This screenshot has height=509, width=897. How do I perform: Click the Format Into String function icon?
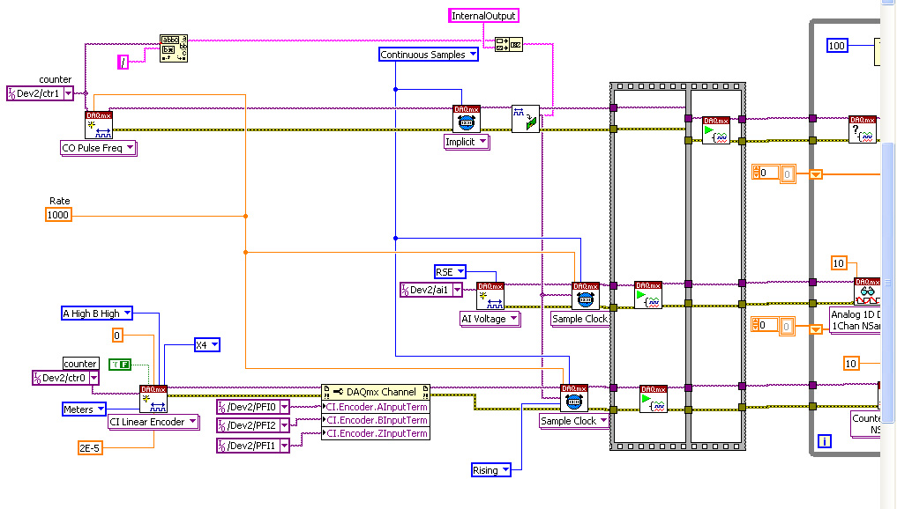click(174, 48)
